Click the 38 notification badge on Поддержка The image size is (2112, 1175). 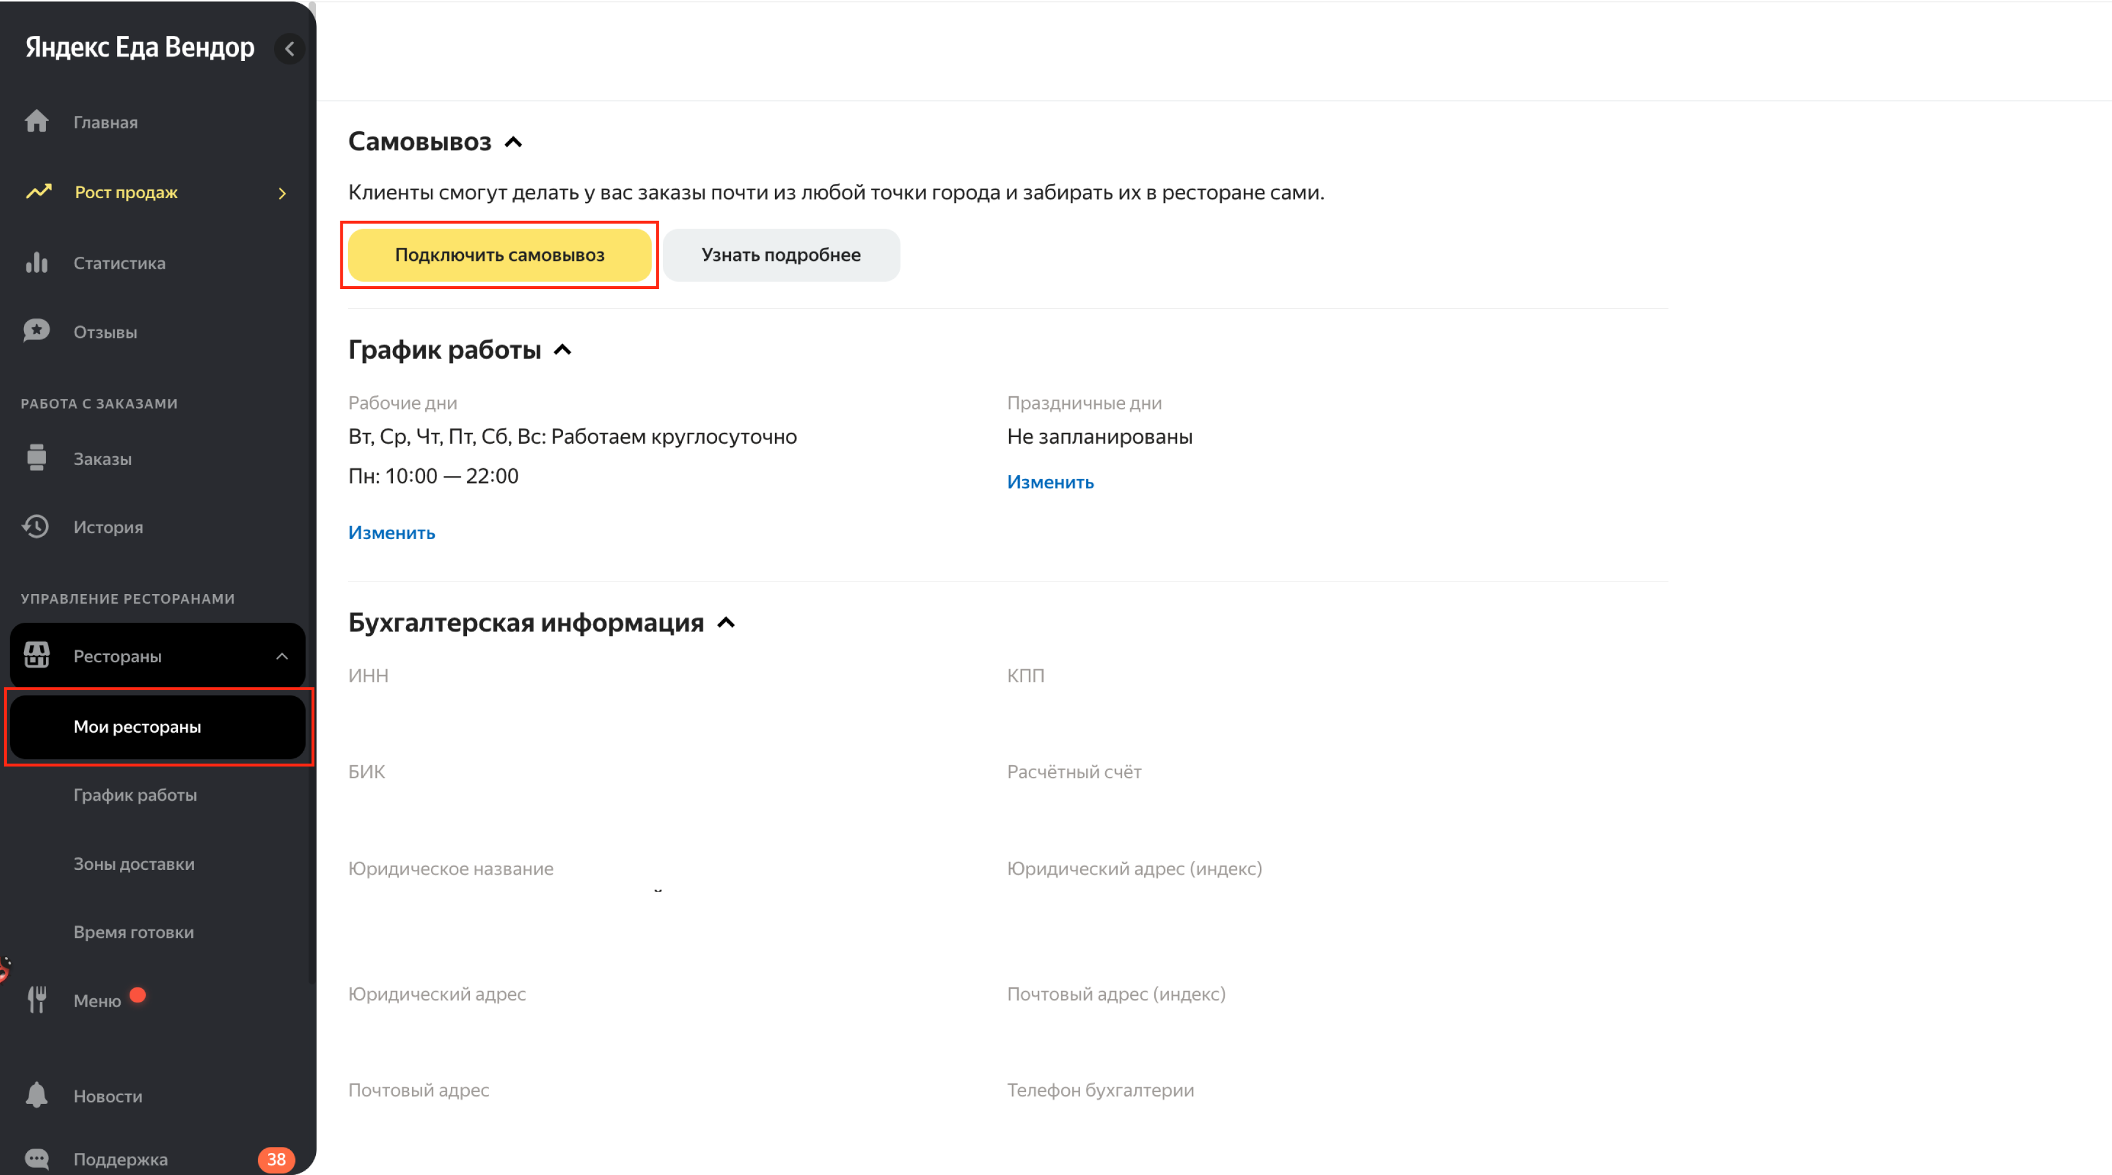276,1159
